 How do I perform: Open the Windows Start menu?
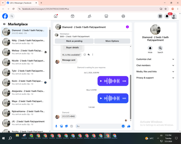tap(3, 138)
